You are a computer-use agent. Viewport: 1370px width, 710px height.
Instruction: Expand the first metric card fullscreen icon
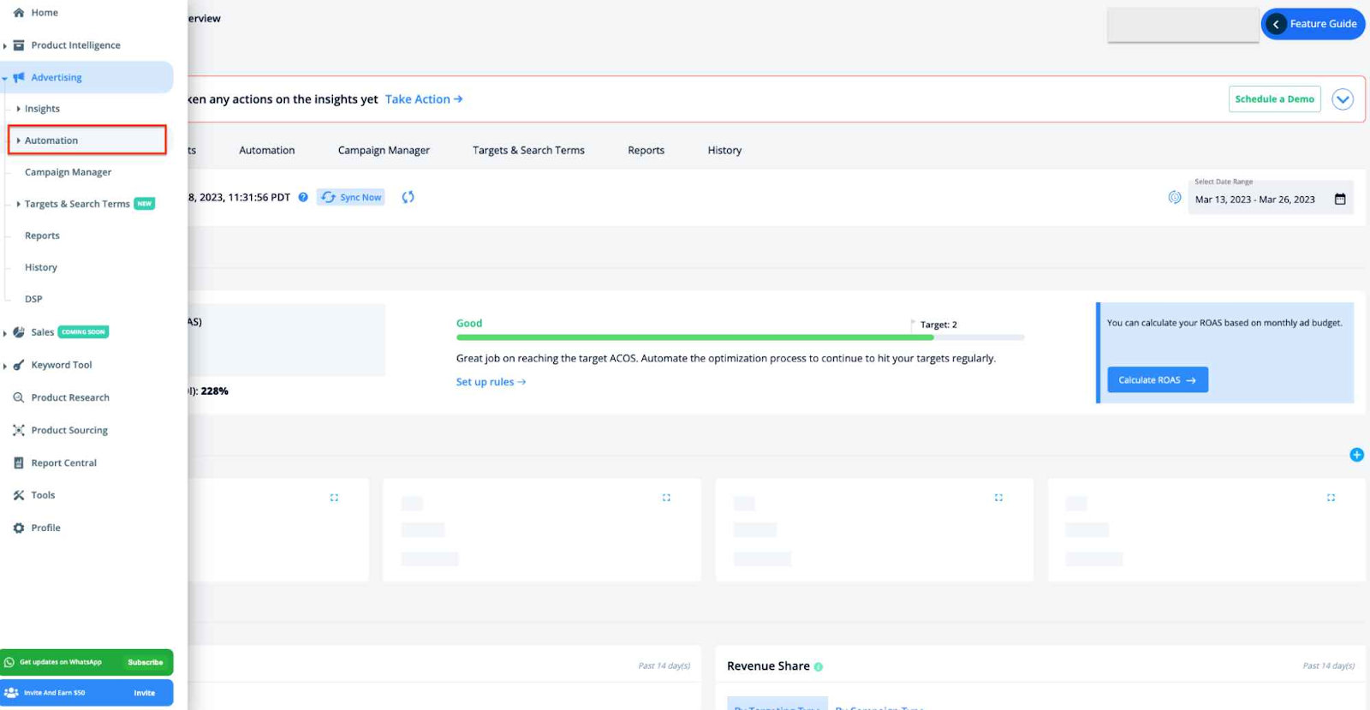(x=334, y=498)
